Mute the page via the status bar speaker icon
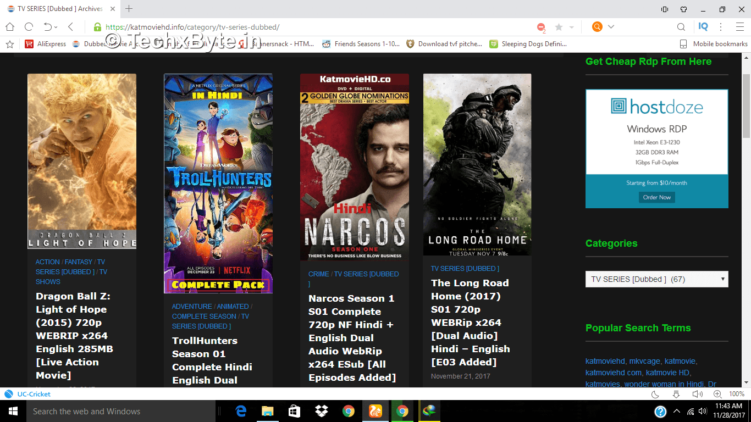Screen dimensions: 751x422 click(697, 394)
